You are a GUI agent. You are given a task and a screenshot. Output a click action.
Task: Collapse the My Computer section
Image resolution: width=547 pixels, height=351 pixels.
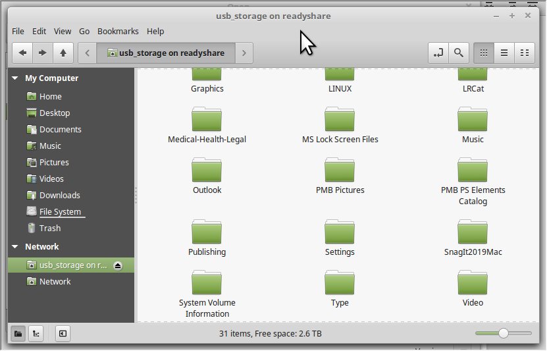click(15, 78)
